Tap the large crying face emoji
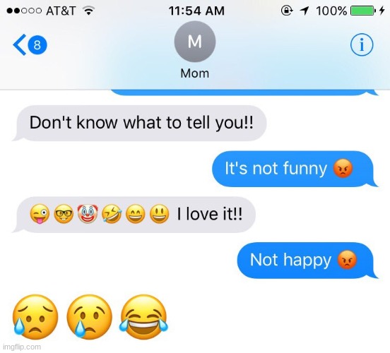390x353 pixels. point(90,318)
